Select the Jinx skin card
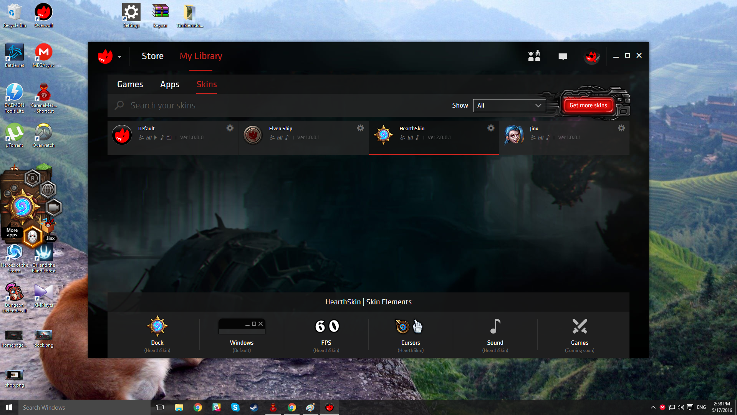This screenshot has width=737, height=415. [565, 138]
